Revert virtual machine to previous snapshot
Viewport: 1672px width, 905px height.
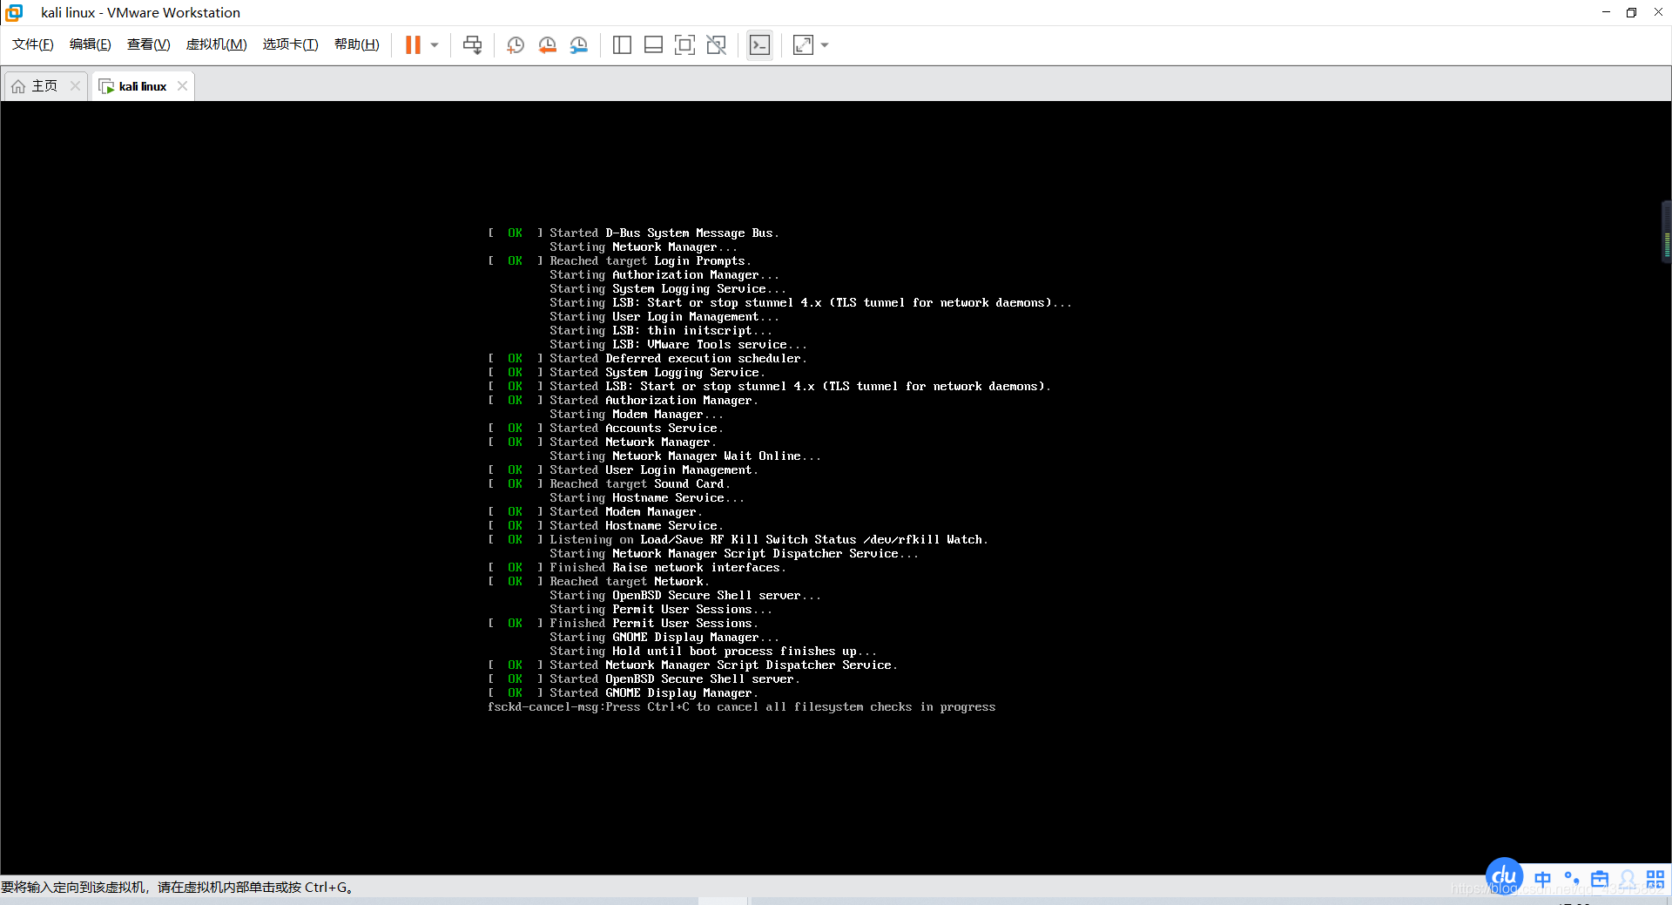pos(548,45)
